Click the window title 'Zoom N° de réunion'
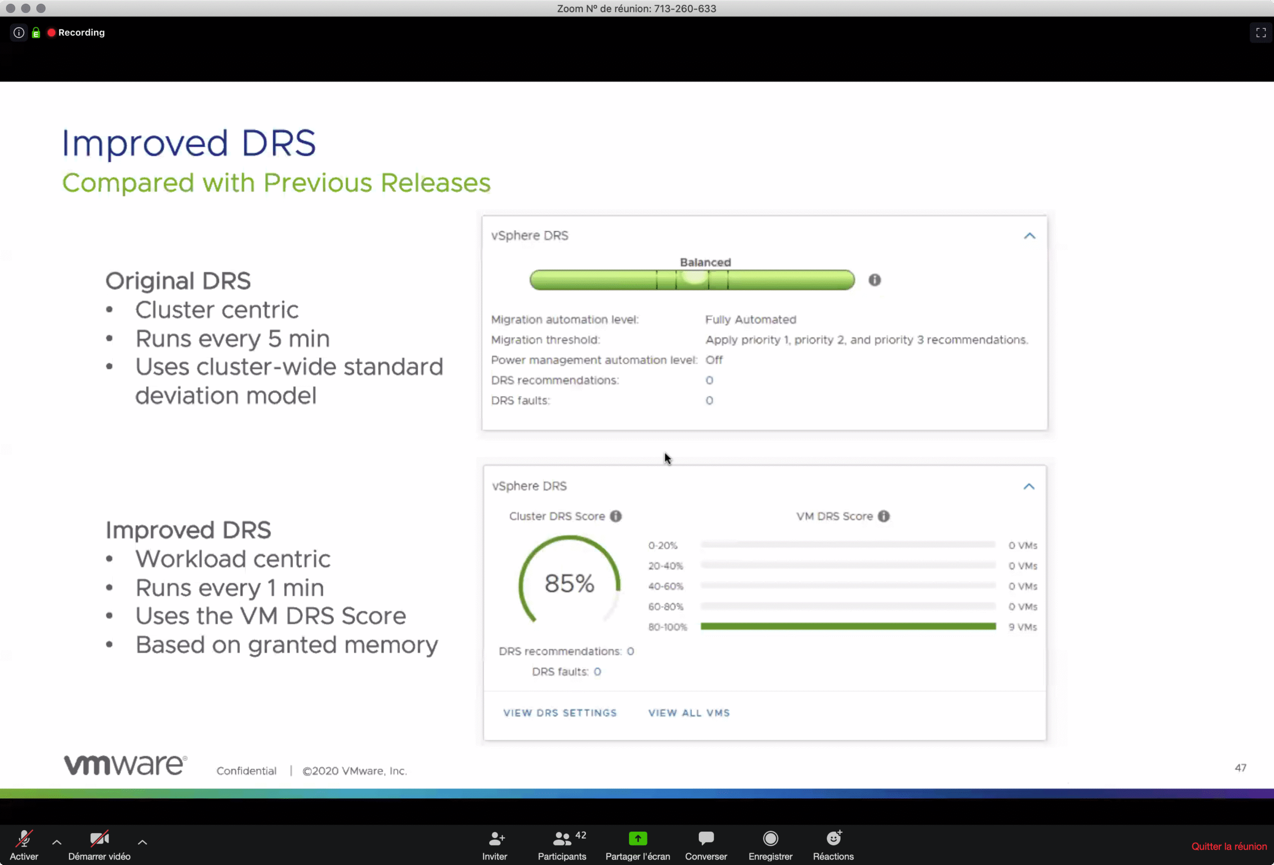 637,8
